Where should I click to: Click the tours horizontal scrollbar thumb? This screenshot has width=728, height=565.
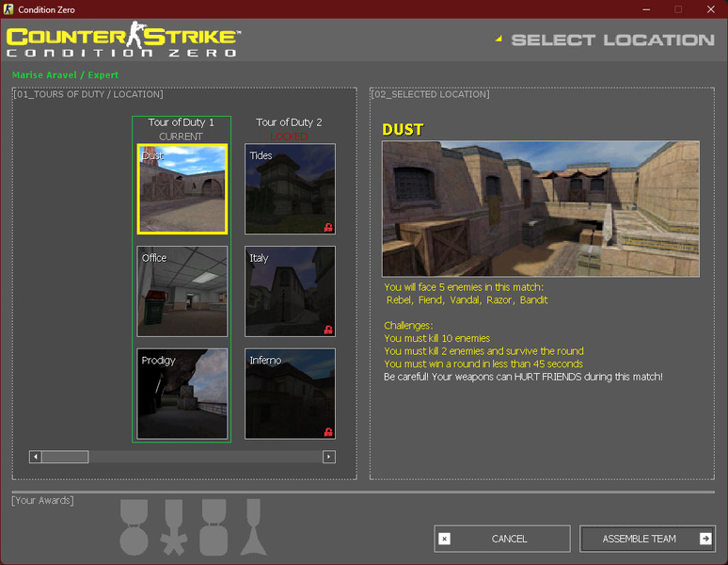pos(65,457)
